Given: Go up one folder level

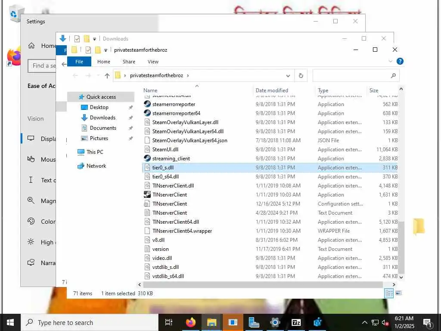Looking at the screenshot, I should tap(107, 75).
